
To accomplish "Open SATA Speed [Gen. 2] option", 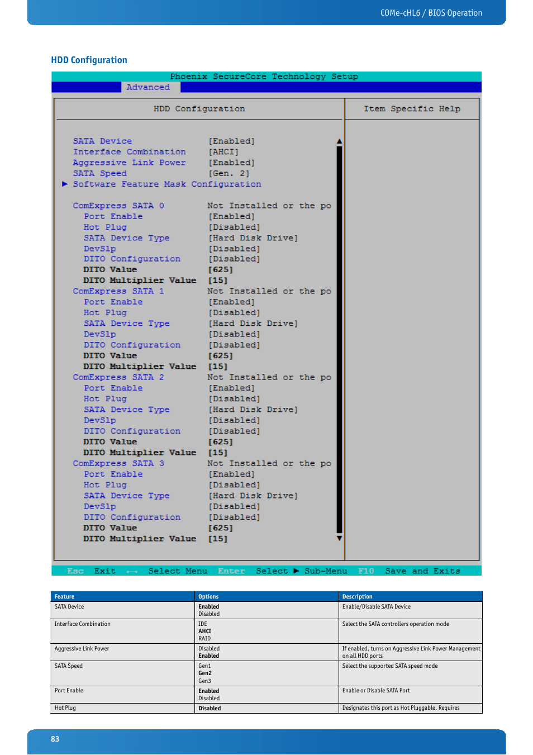I will click(229, 173).
